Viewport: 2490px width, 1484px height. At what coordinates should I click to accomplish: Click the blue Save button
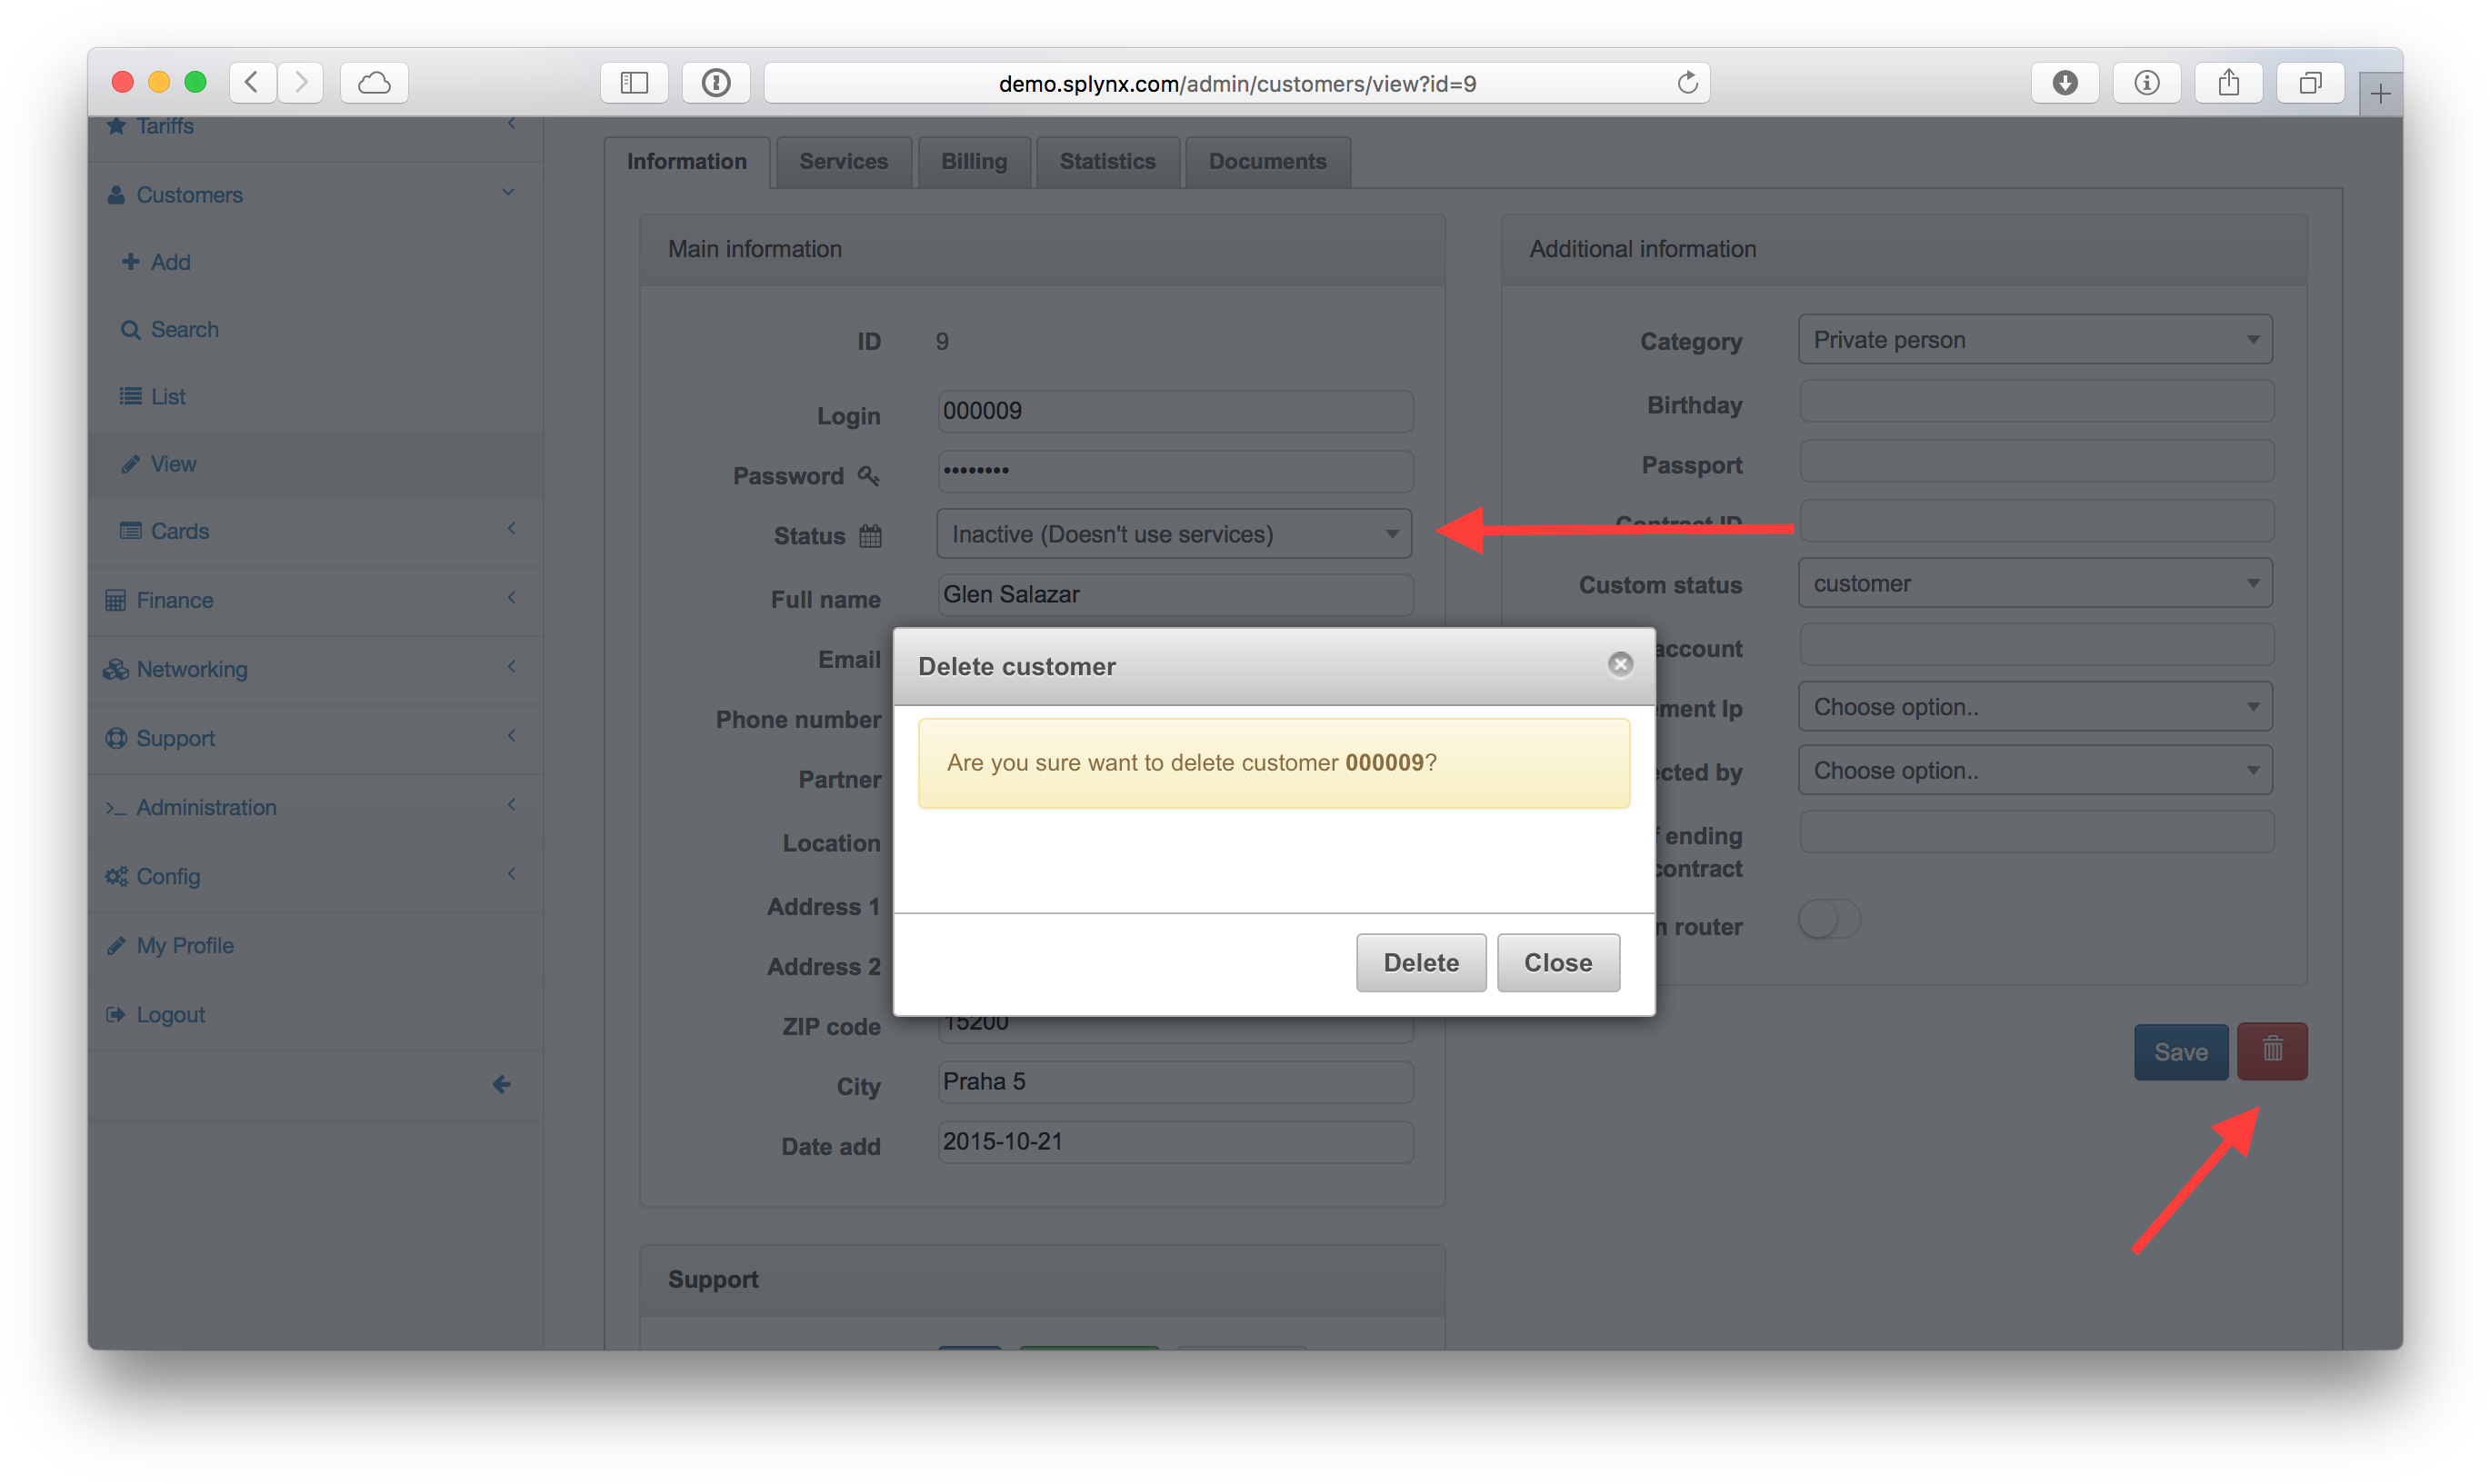[x=2181, y=1051]
